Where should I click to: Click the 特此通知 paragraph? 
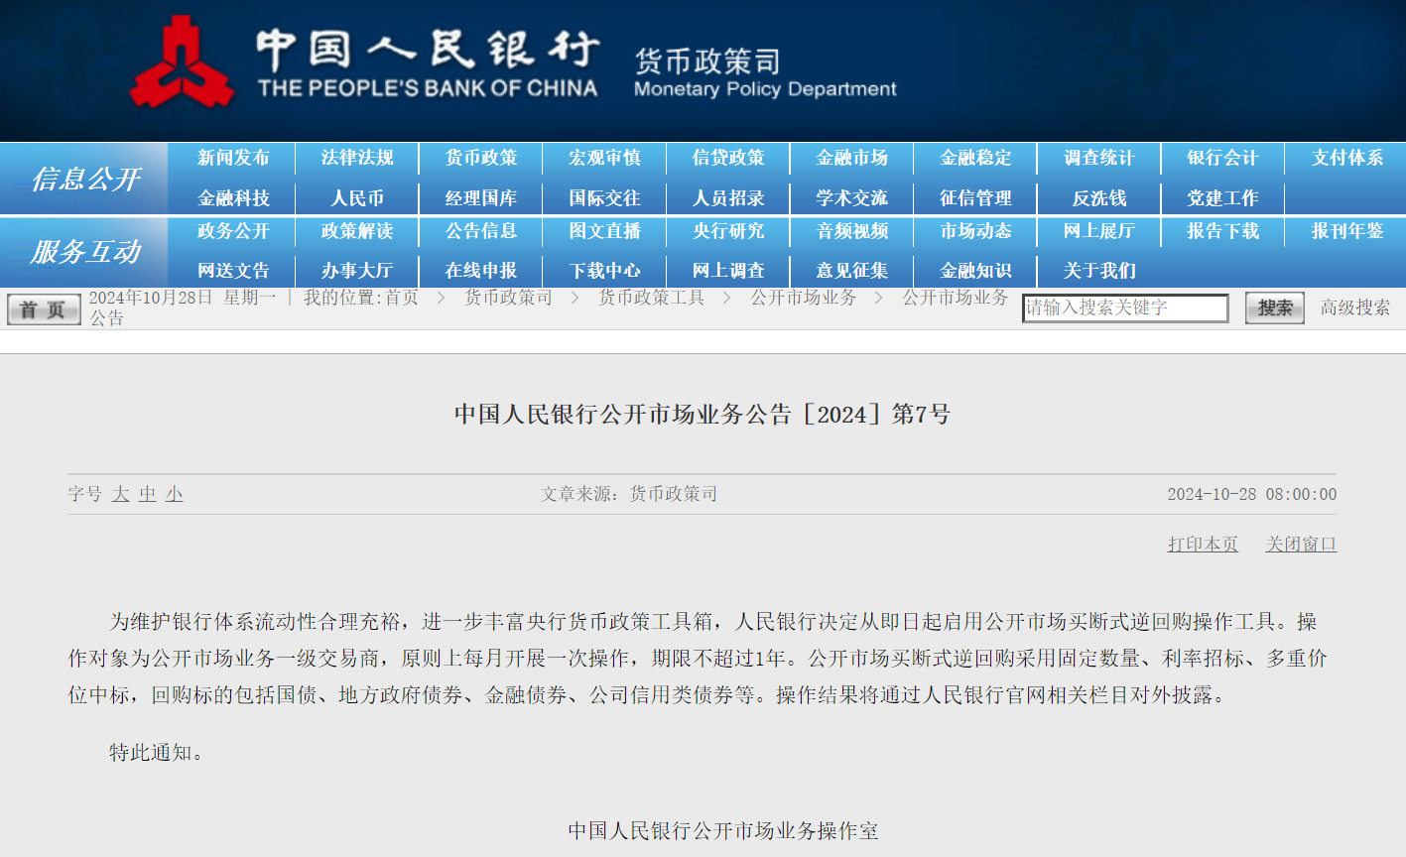tap(157, 753)
